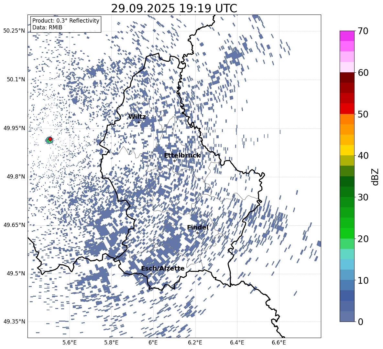Click the 0 value on colorbar
Image resolution: width=383 pixels, height=349 pixels.
tap(360, 322)
